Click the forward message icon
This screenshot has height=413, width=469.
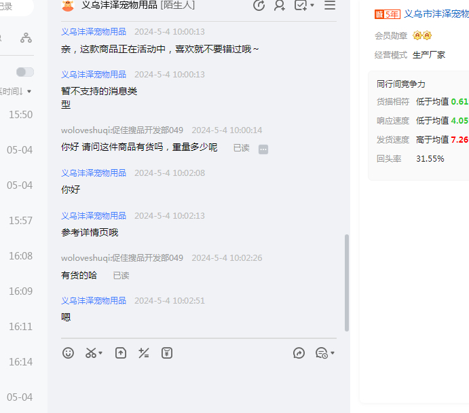pyautogui.click(x=299, y=353)
